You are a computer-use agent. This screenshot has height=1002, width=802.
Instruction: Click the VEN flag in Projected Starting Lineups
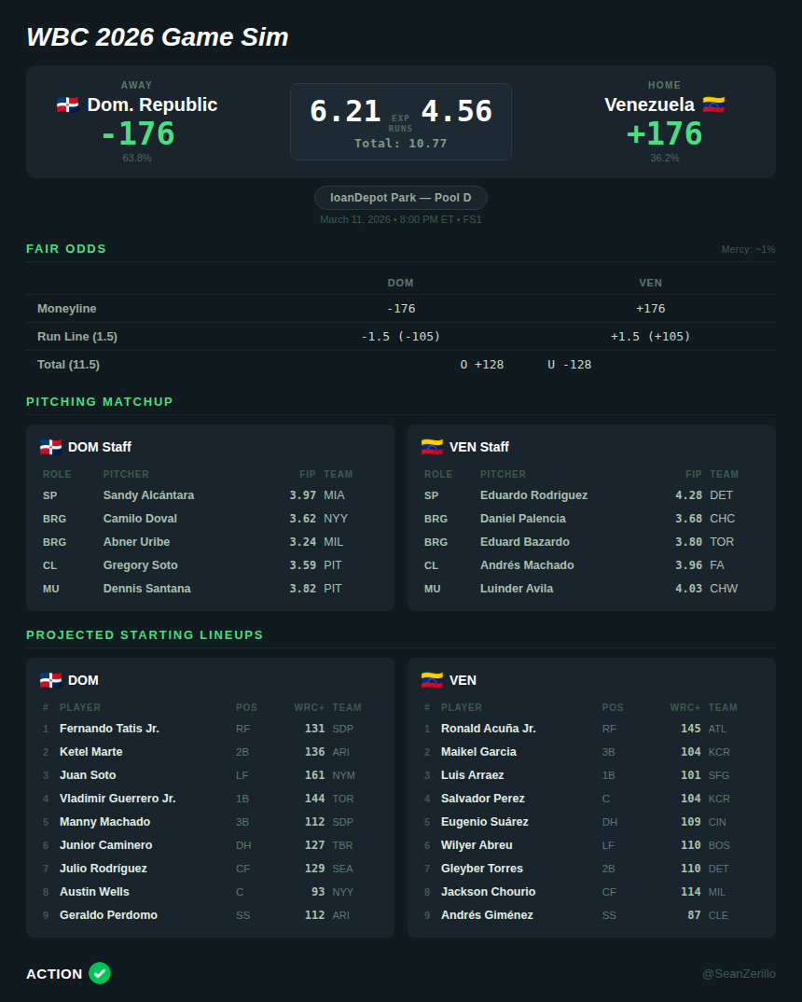(x=432, y=680)
